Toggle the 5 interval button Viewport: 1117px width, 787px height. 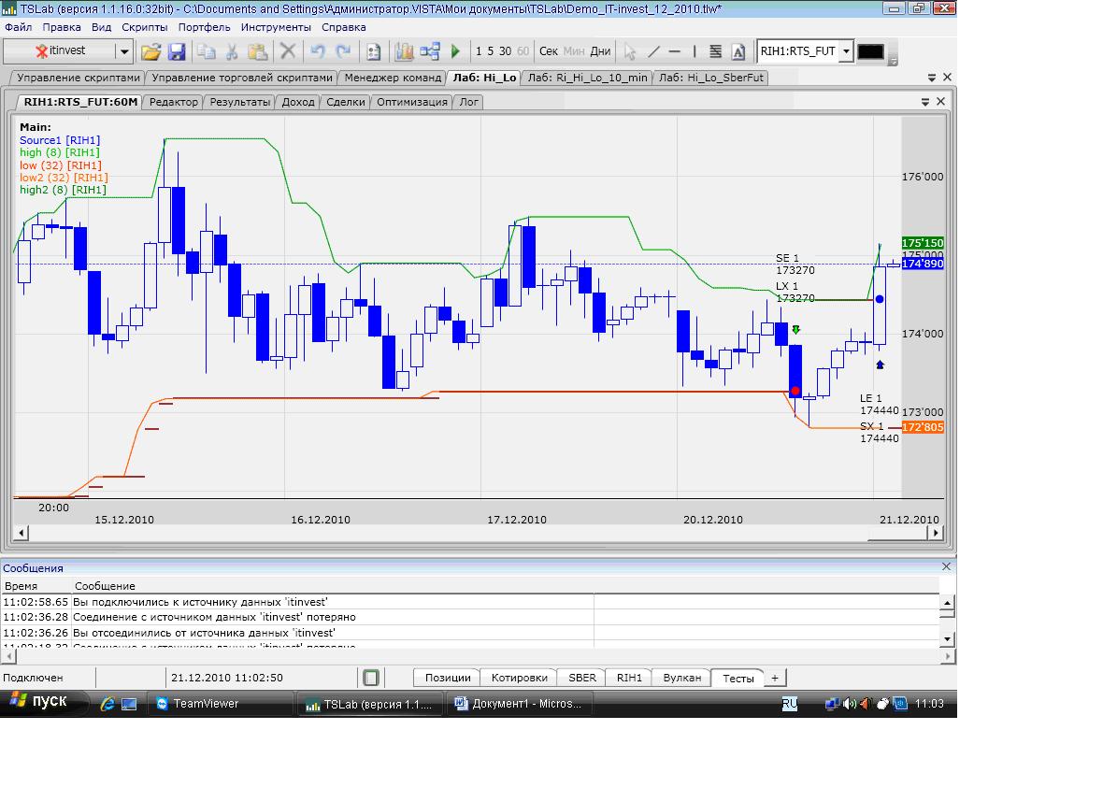[x=491, y=51]
